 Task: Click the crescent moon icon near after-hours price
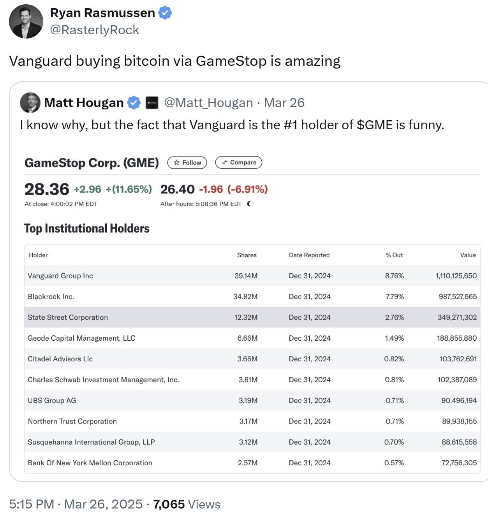pyautogui.click(x=248, y=203)
